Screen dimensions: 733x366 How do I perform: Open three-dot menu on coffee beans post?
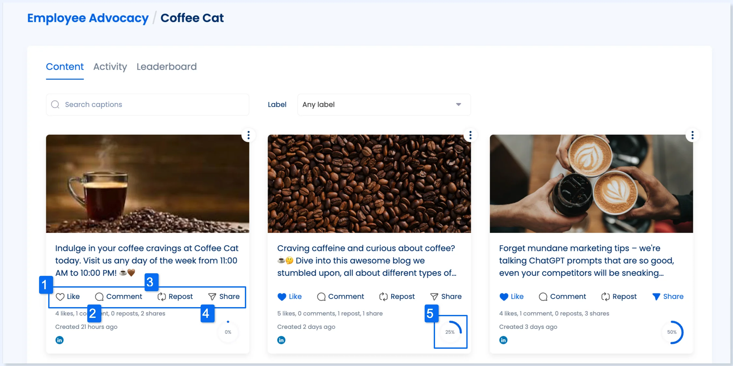click(470, 135)
